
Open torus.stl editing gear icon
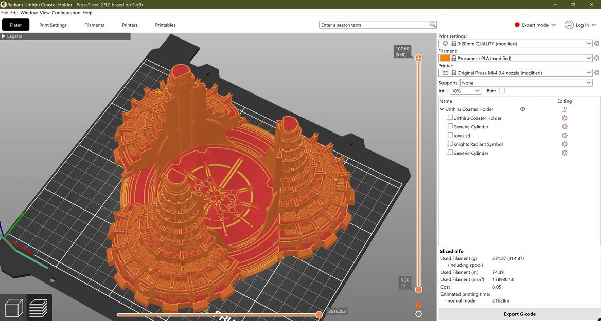tap(564, 136)
